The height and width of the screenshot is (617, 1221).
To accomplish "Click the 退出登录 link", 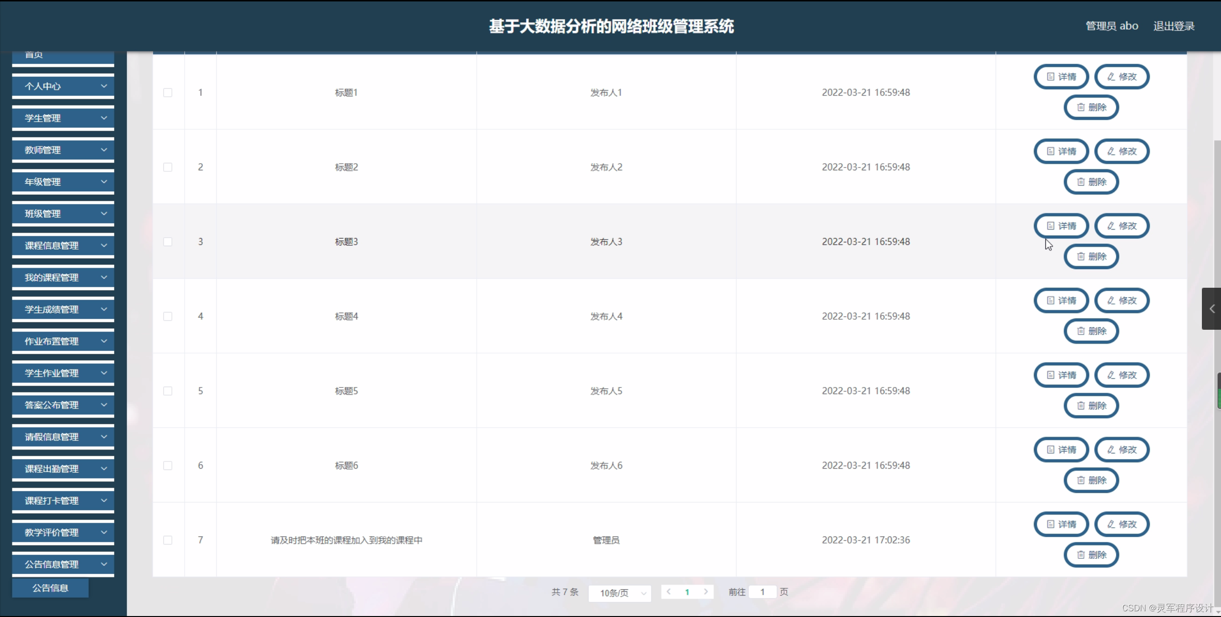I will 1174,26.
